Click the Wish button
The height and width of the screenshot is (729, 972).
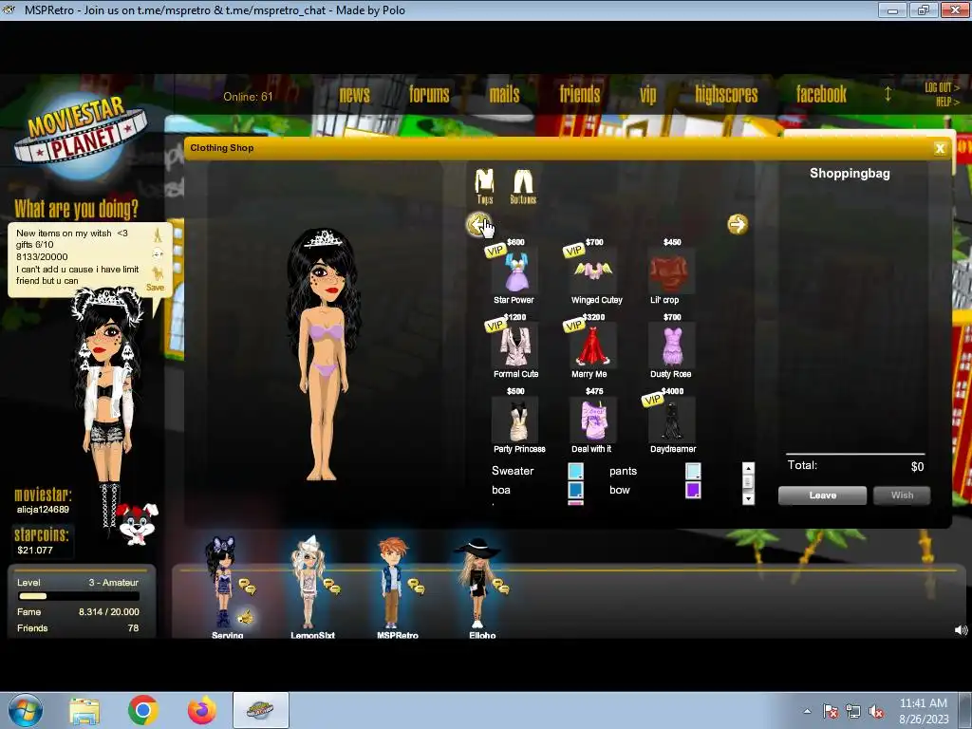(x=902, y=495)
